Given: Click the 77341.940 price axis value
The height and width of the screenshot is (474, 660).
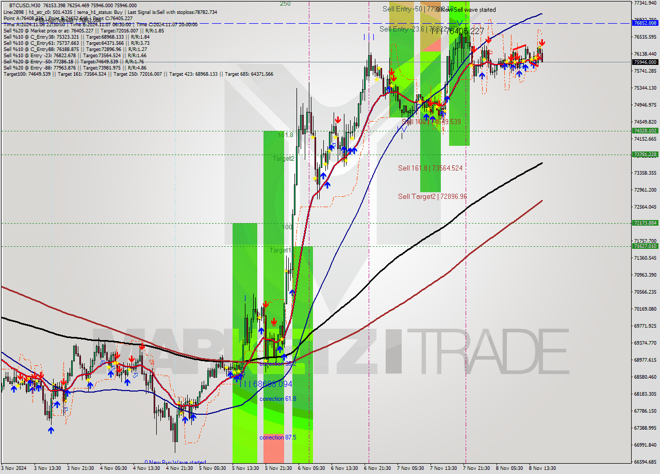Looking at the screenshot, I should pyautogui.click(x=645, y=3).
